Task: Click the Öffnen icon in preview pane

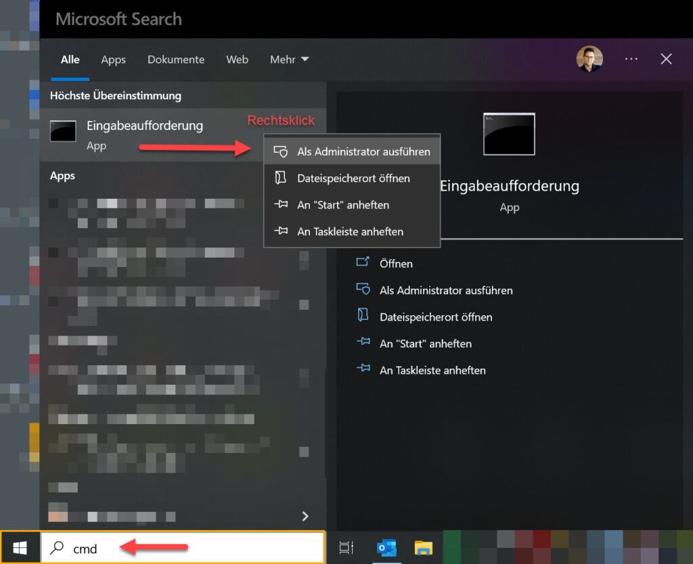Action: pos(363,262)
